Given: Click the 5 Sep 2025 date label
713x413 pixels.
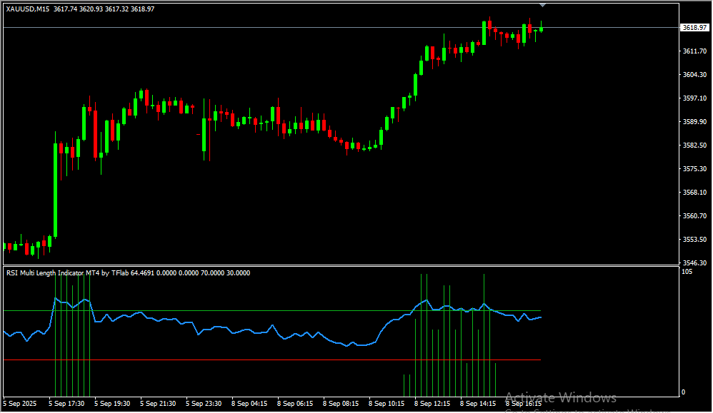Looking at the screenshot, I should [20, 404].
